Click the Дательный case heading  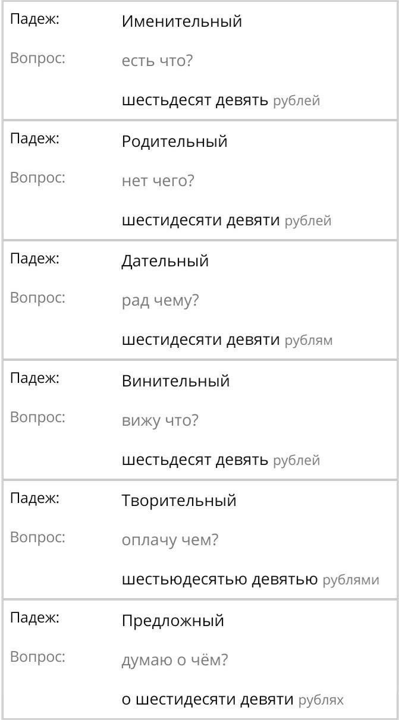pos(165,262)
